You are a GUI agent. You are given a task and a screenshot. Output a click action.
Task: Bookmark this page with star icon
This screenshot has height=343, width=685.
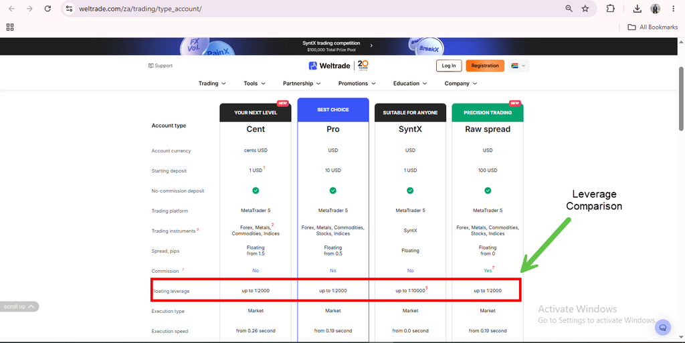pyautogui.click(x=585, y=9)
